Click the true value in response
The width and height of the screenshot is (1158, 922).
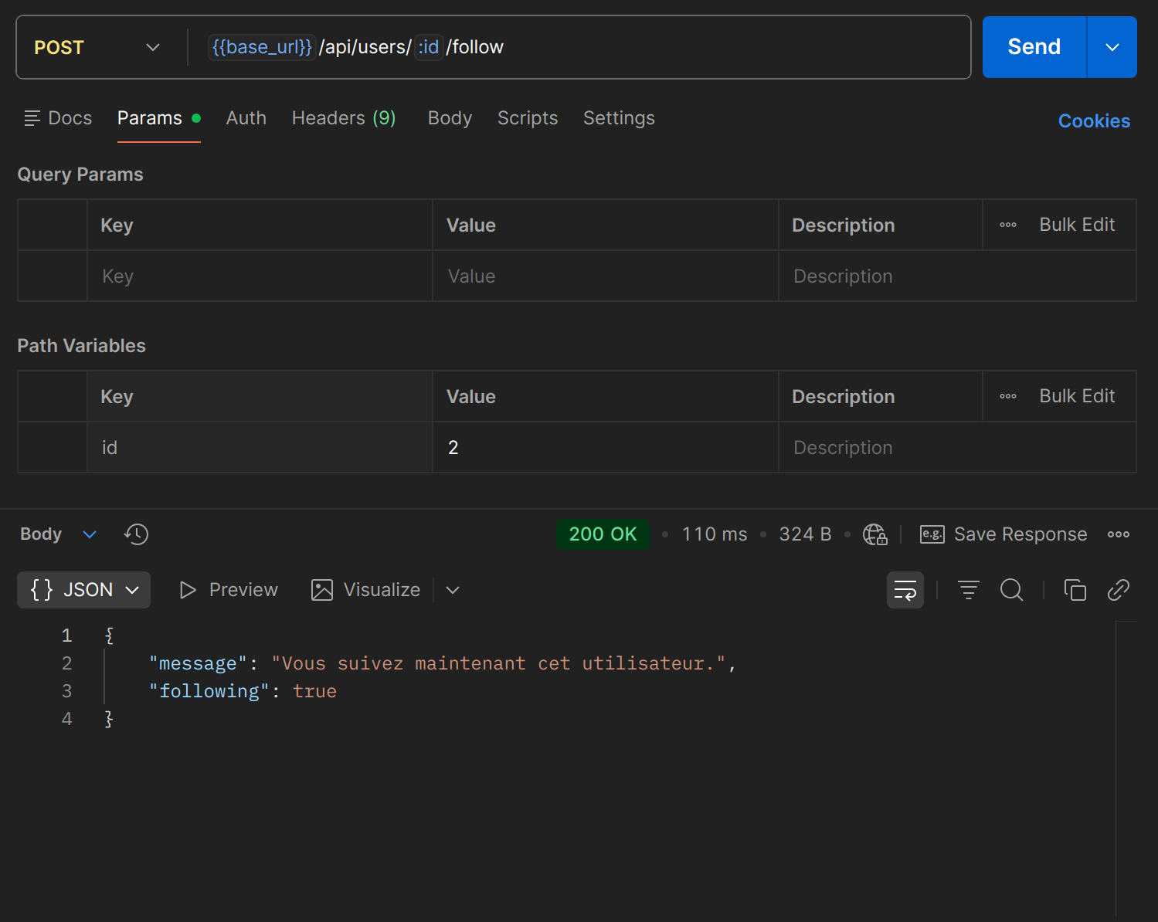[x=314, y=691]
